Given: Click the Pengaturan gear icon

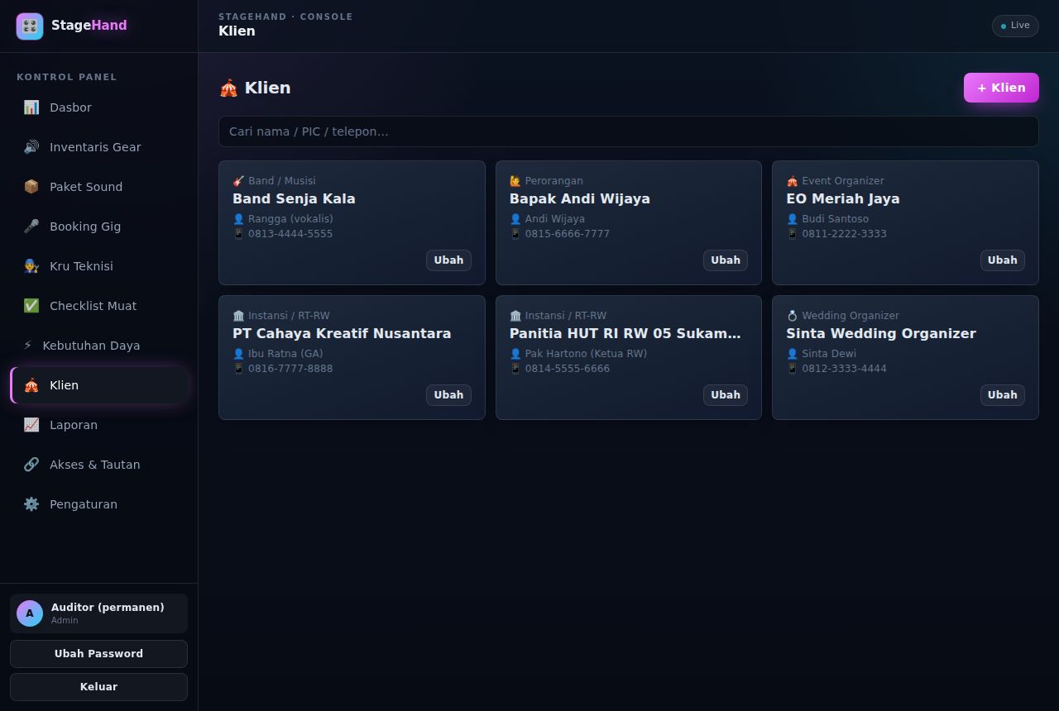Looking at the screenshot, I should 31,504.
